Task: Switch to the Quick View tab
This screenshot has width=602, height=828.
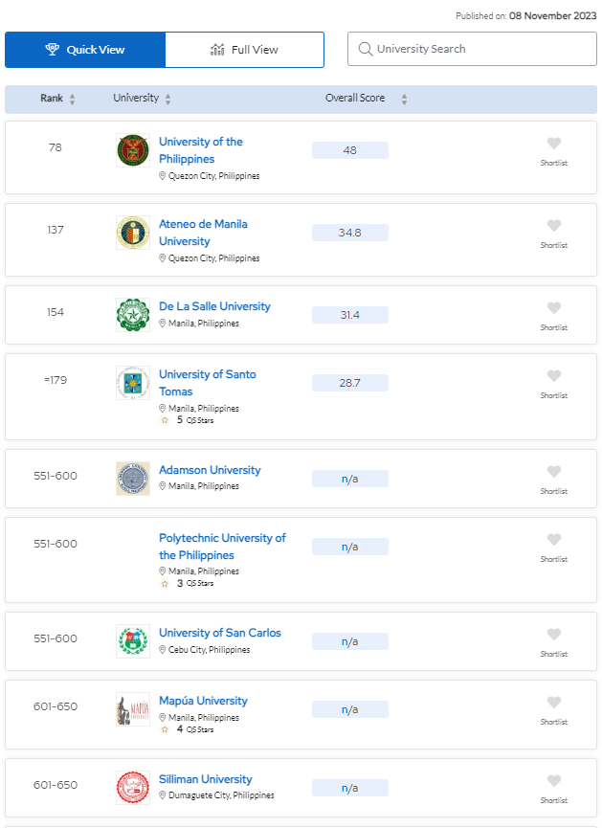Action: click(x=84, y=48)
